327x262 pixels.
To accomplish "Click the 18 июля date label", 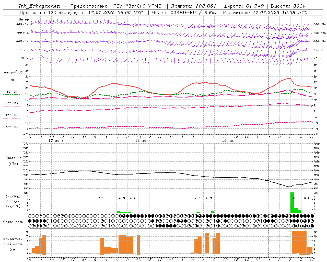I will coord(143,141).
